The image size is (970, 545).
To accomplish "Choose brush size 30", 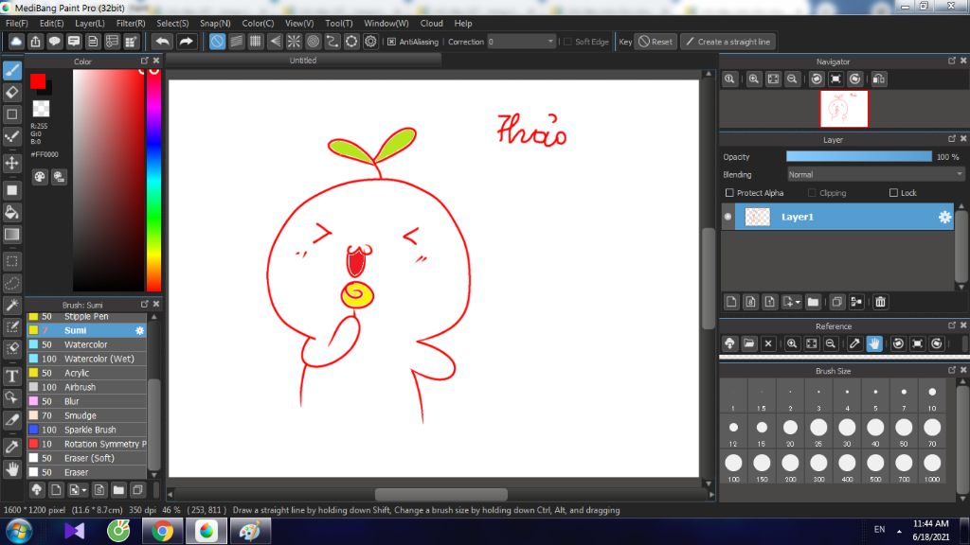I will click(847, 431).
